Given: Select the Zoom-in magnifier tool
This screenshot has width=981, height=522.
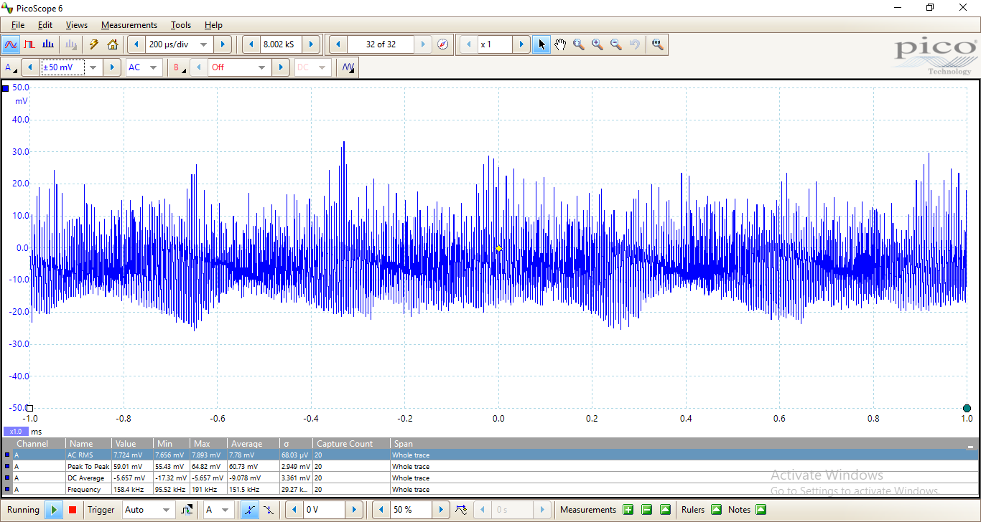Looking at the screenshot, I should pyautogui.click(x=598, y=44).
